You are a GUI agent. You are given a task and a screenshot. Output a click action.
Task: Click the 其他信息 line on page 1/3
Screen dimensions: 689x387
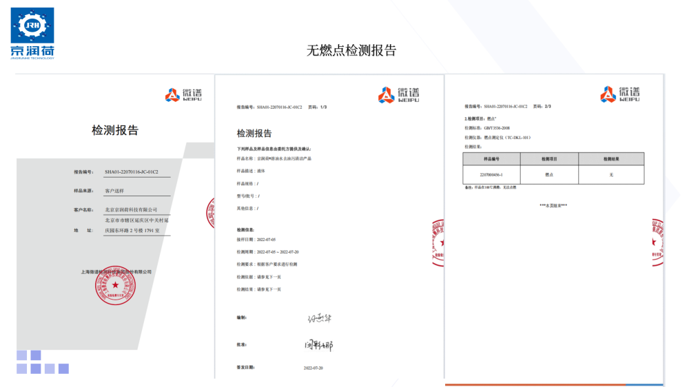tap(247, 208)
